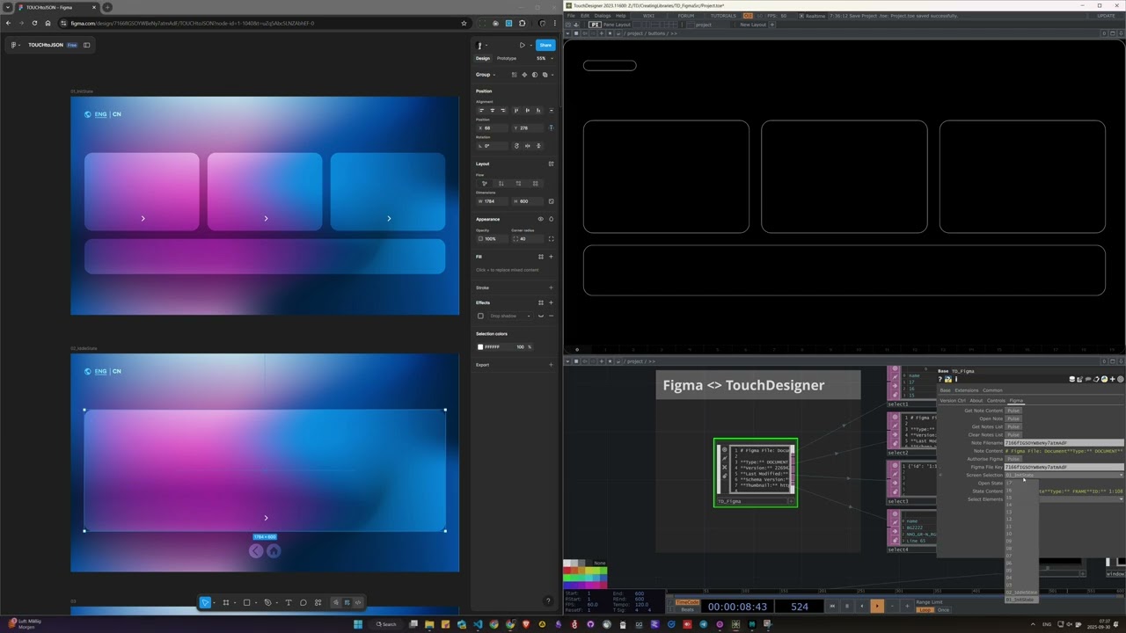The height and width of the screenshot is (633, 1126).
Task: Open Windows Search on the taskbar
Action: 388,624
